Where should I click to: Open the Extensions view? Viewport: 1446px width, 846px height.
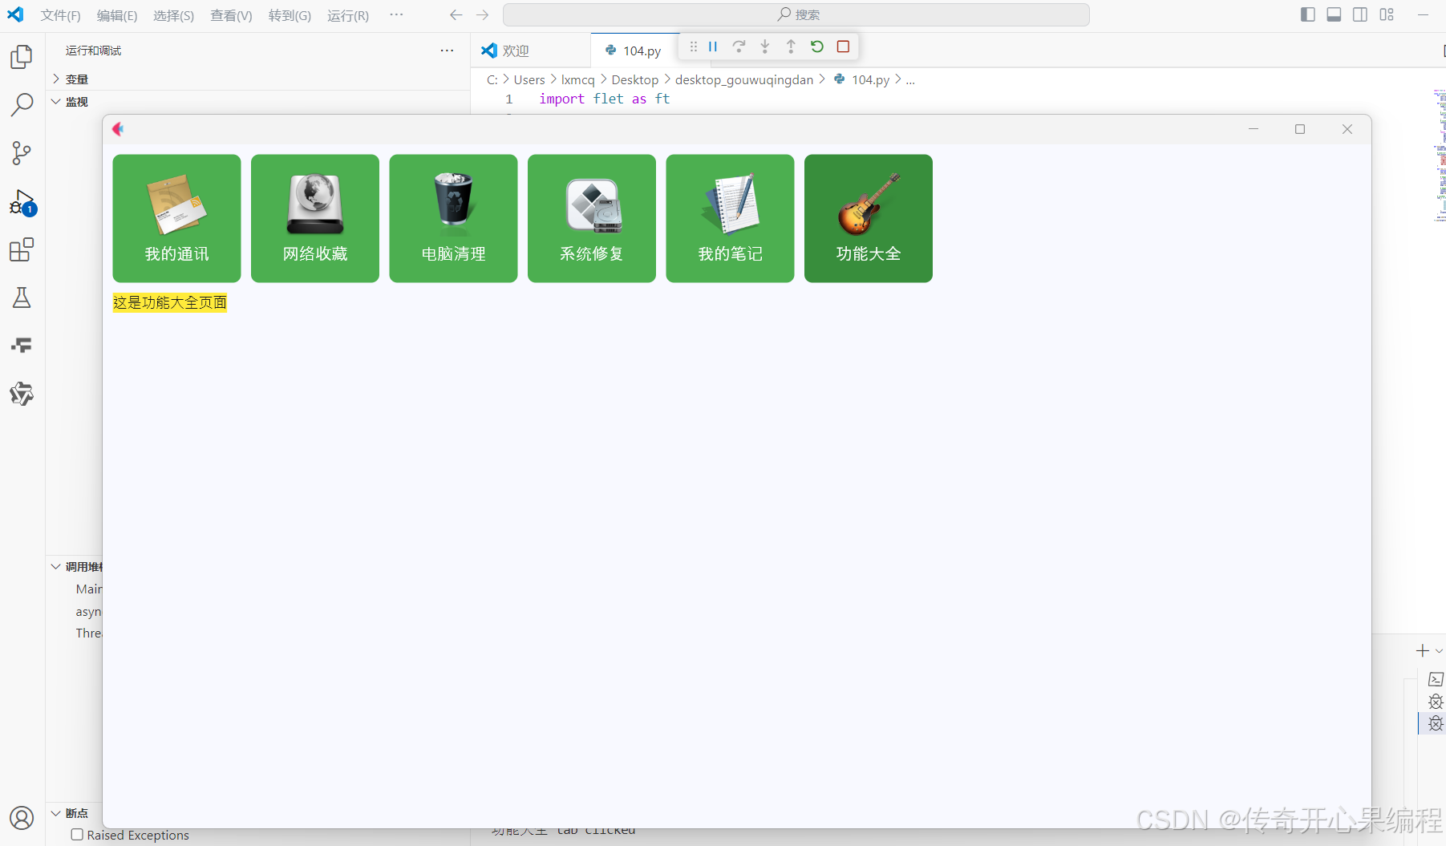pos(22,250)
